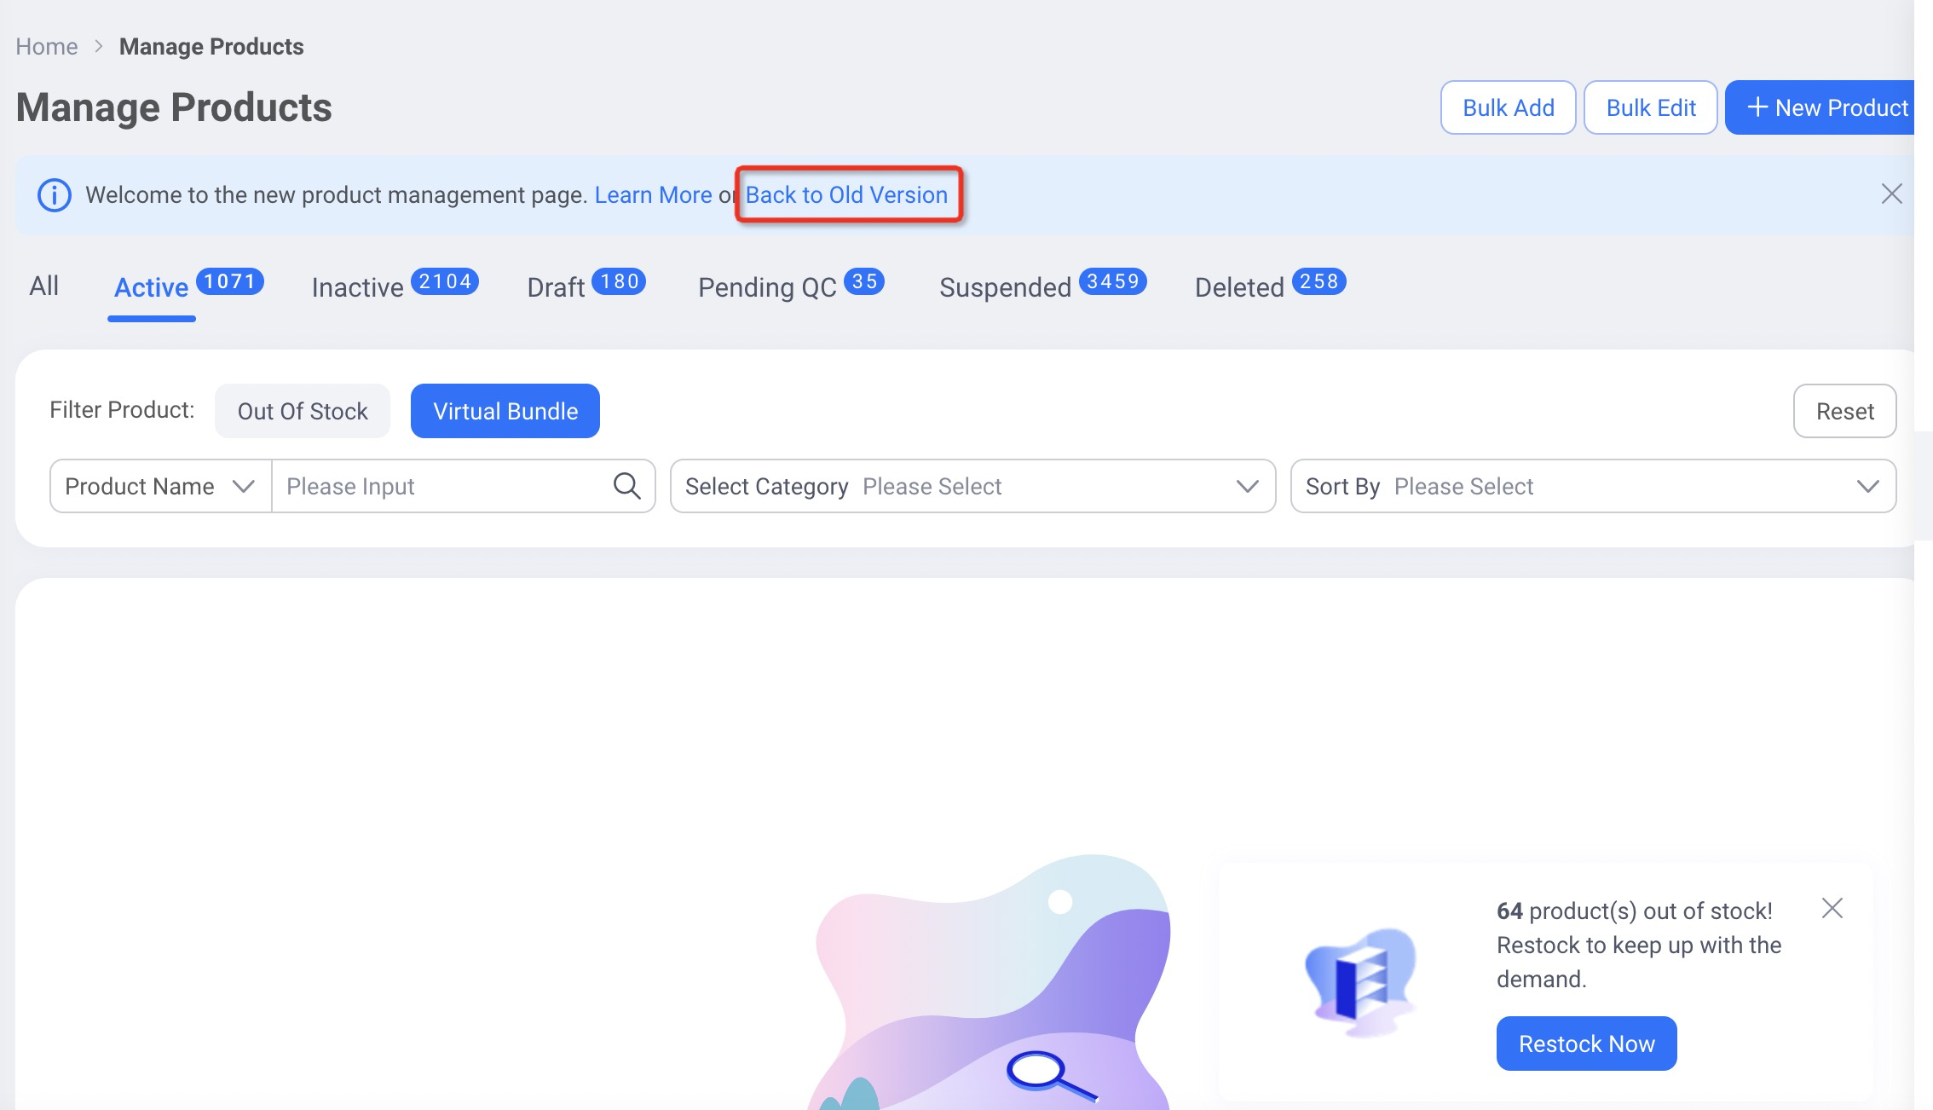Switch to the Inactive tab
Image resolution: width=1933 pixels, height=1110 pixels.
click(x=357, y=287)
